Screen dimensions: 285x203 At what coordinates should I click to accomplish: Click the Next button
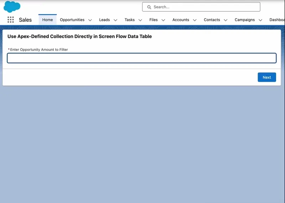[x=266, y=77]
